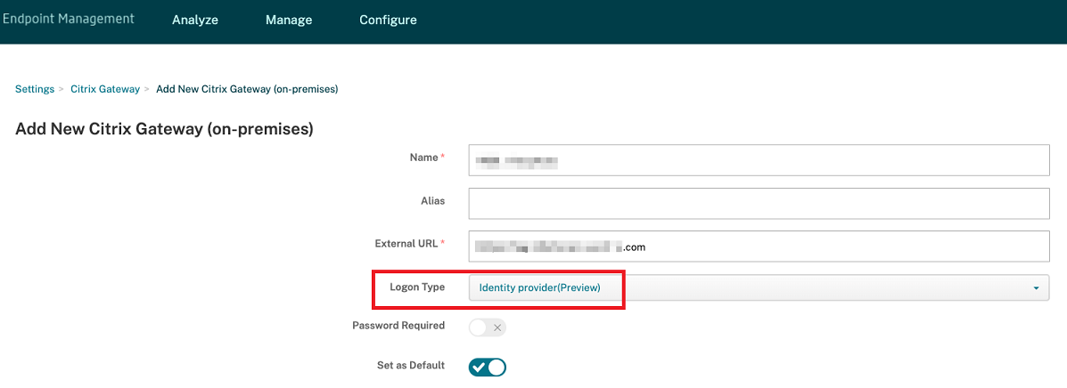
Task: Click the Set as Default label
Action: [x=411, y=365]
